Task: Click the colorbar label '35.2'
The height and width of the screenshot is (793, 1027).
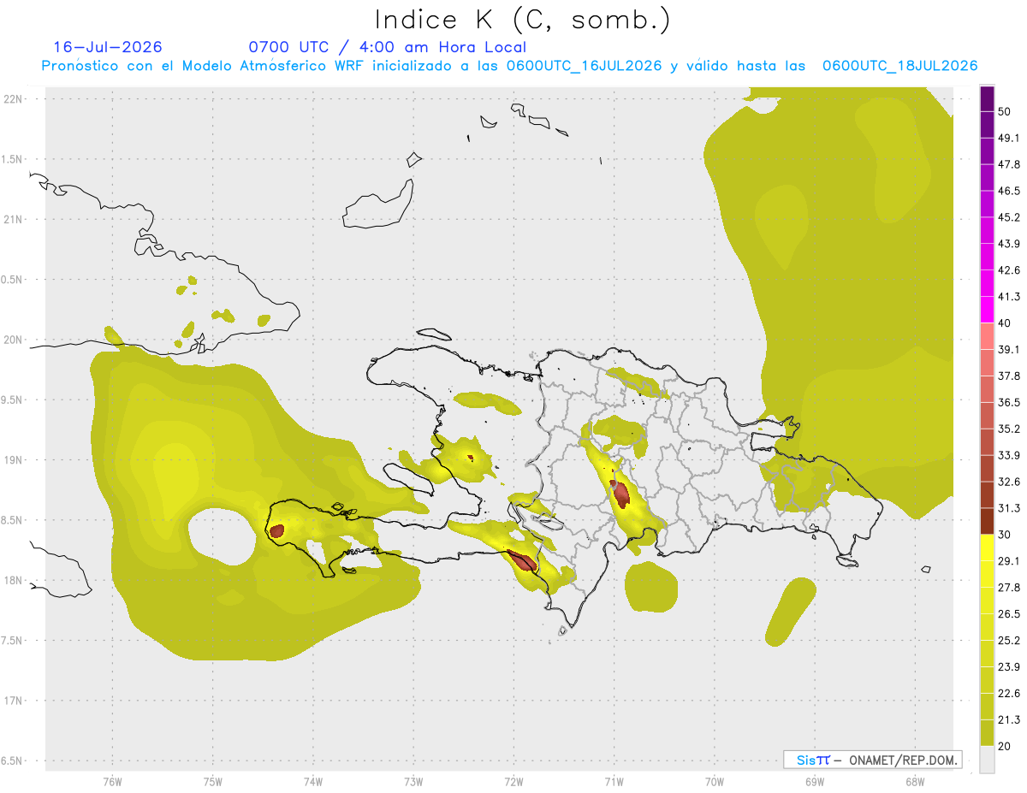Action: [x=1009, y=429]
